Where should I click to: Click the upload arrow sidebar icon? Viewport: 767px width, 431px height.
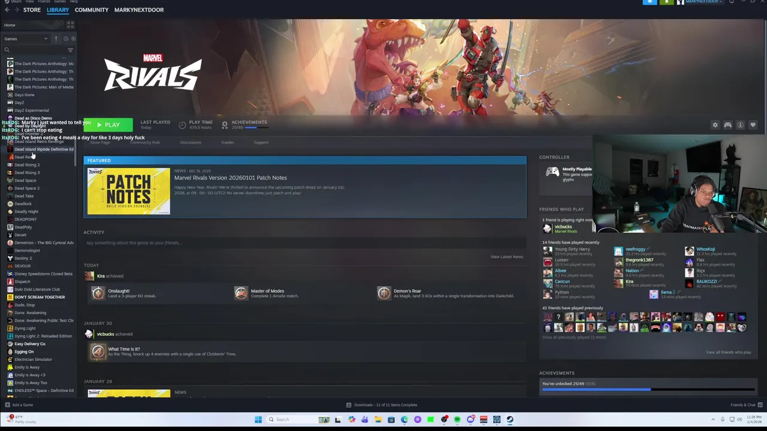(x=56, y=39)
